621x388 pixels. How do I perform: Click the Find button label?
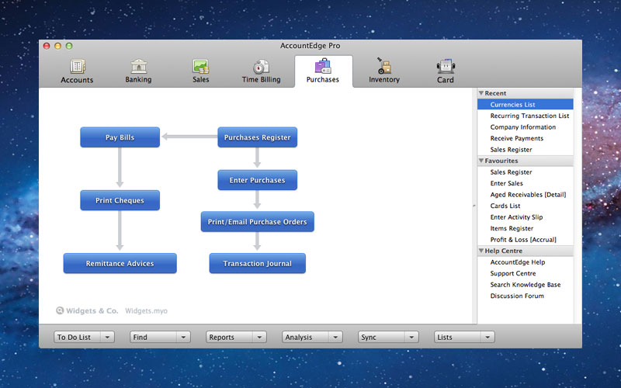point(141,338)
